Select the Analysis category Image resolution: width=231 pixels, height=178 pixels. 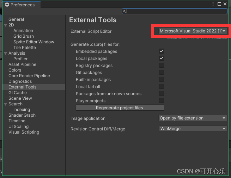(x=17, y=53)
